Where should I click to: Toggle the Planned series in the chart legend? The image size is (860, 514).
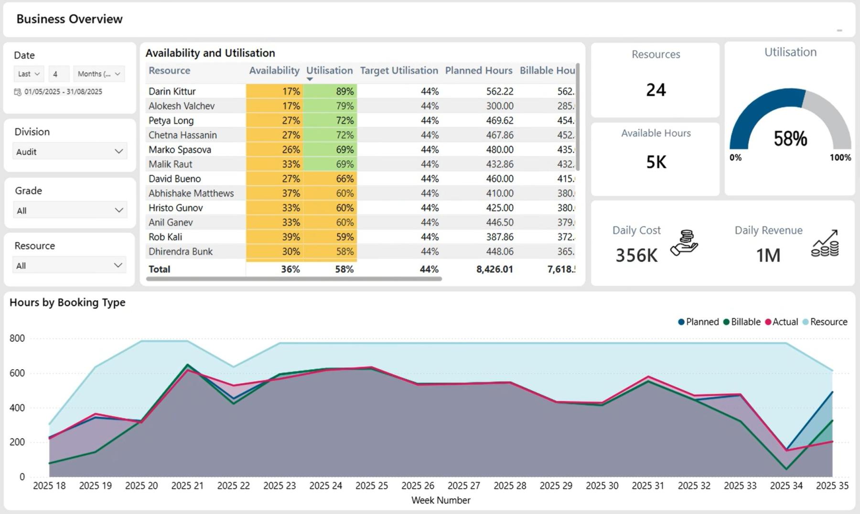(x=699, y=322)
